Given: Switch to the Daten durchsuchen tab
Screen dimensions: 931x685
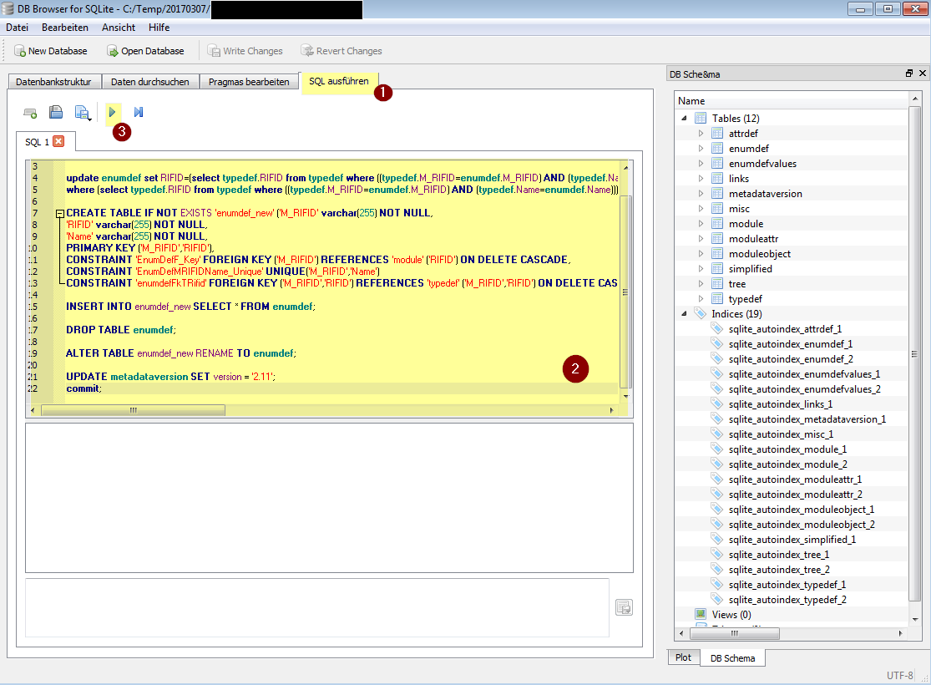Looking at the screenshot, I should 150,82.
